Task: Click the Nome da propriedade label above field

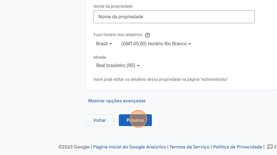Action: point(113,6)
